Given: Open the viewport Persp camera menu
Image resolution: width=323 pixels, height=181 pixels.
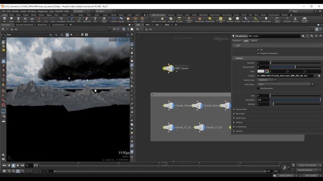Looking at the screenshot, I should tap(113, 40).
